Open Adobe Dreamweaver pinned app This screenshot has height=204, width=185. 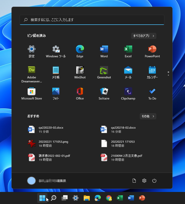click(32, 74)
